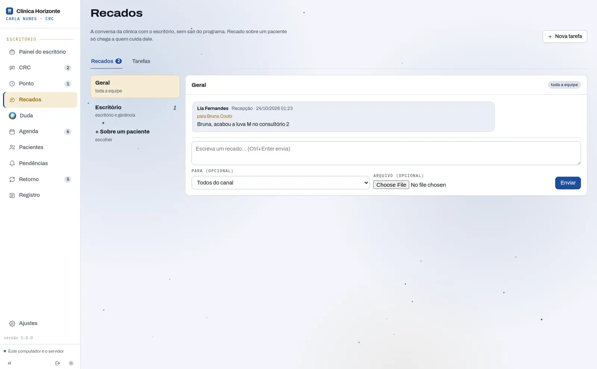
Task: Click the Ponto count badge 1
Action: (x=68, y=84)
